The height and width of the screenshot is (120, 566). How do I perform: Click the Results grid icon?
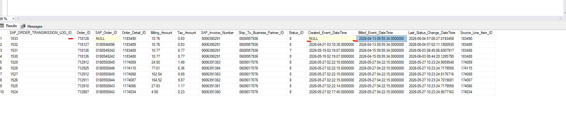(x=2, y=26)
